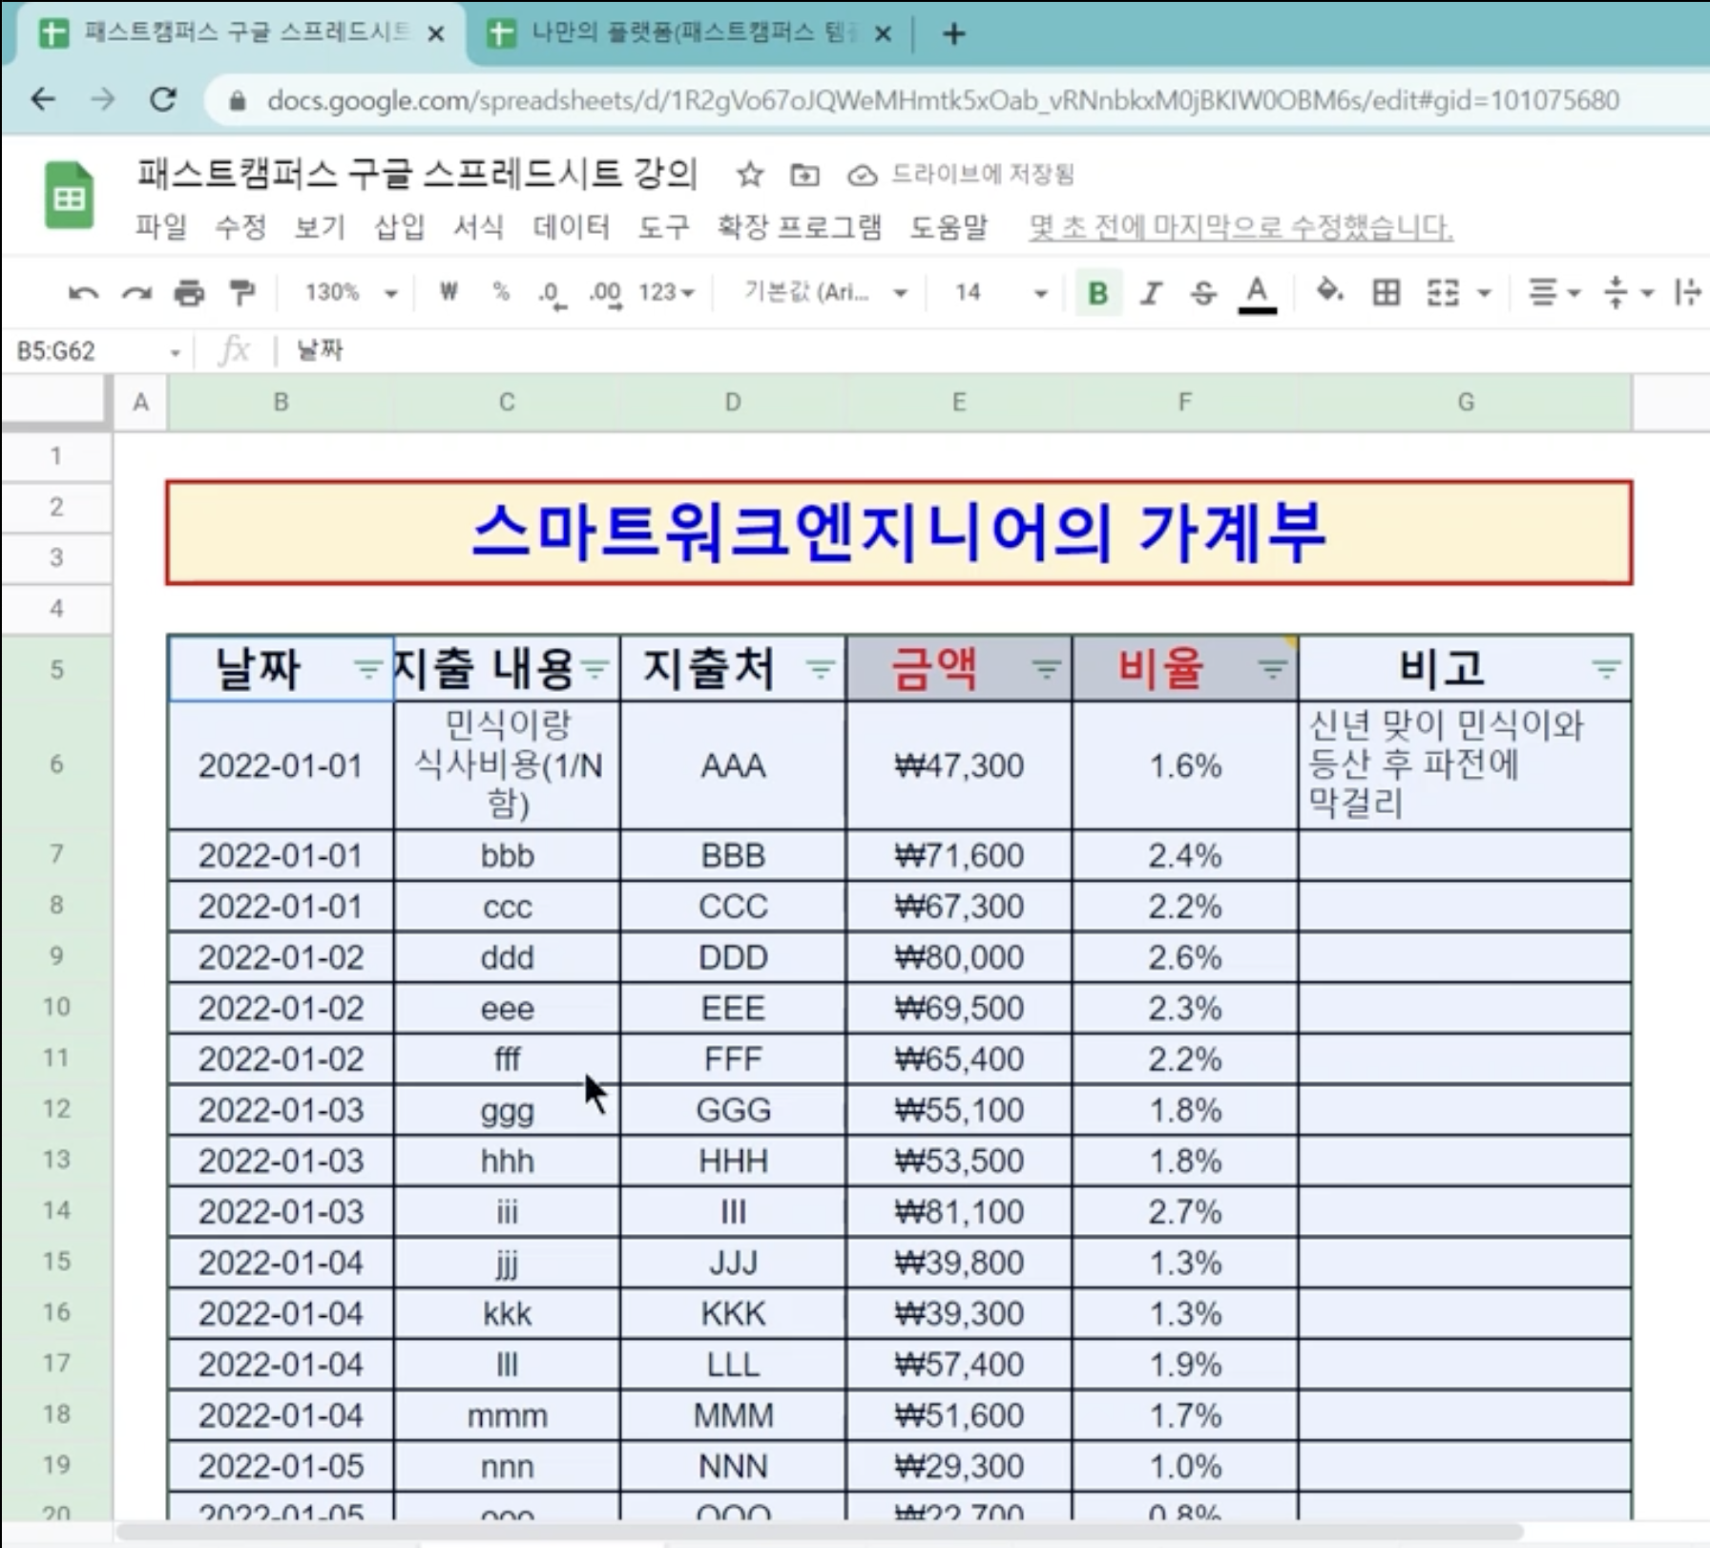The image size is (1710, 1548).
Task: Expand the merge cells dropdown arrow
Action: point(1484,293)
